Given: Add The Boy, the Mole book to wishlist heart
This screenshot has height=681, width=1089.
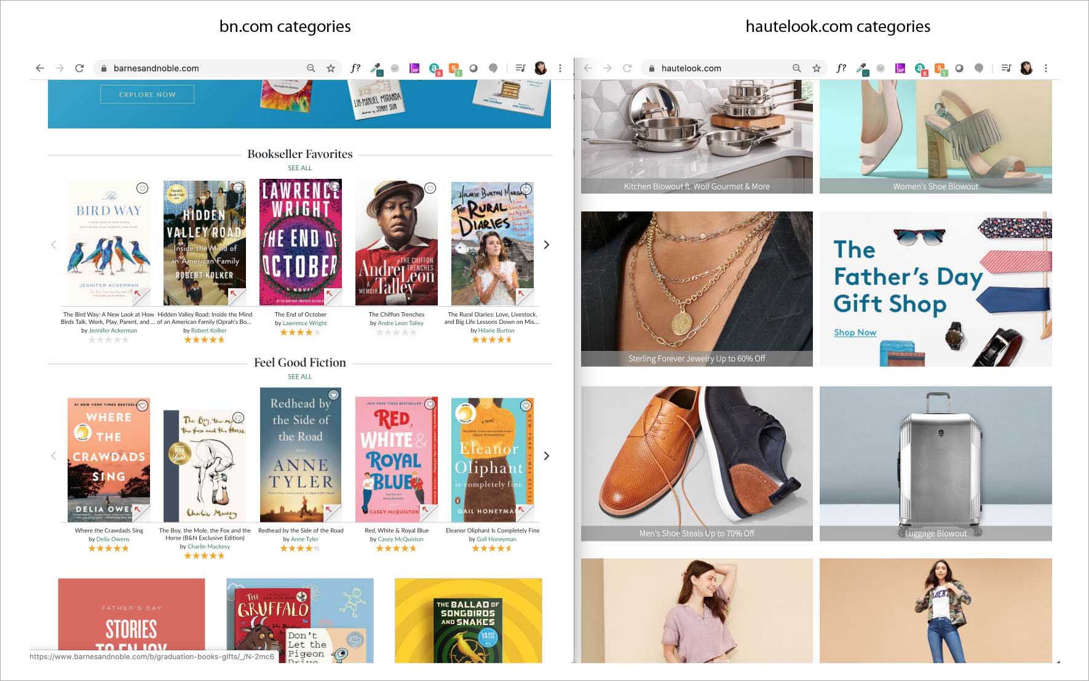Looking at the screenshot, I should coord(238,418).
